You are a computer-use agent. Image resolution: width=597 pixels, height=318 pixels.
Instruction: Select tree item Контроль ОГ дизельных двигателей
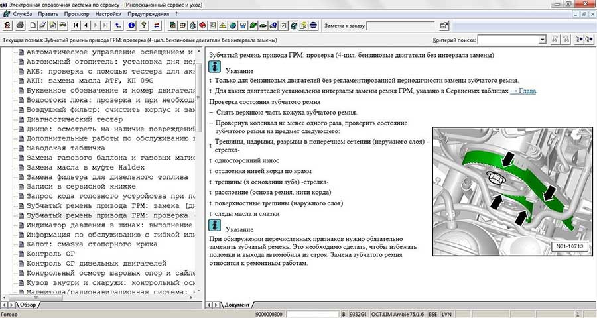[96, 264]
